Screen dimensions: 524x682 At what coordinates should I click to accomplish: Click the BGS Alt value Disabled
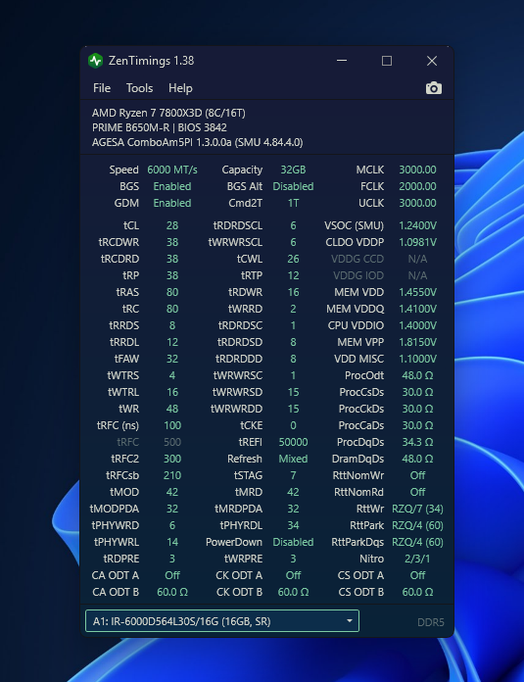293,186
